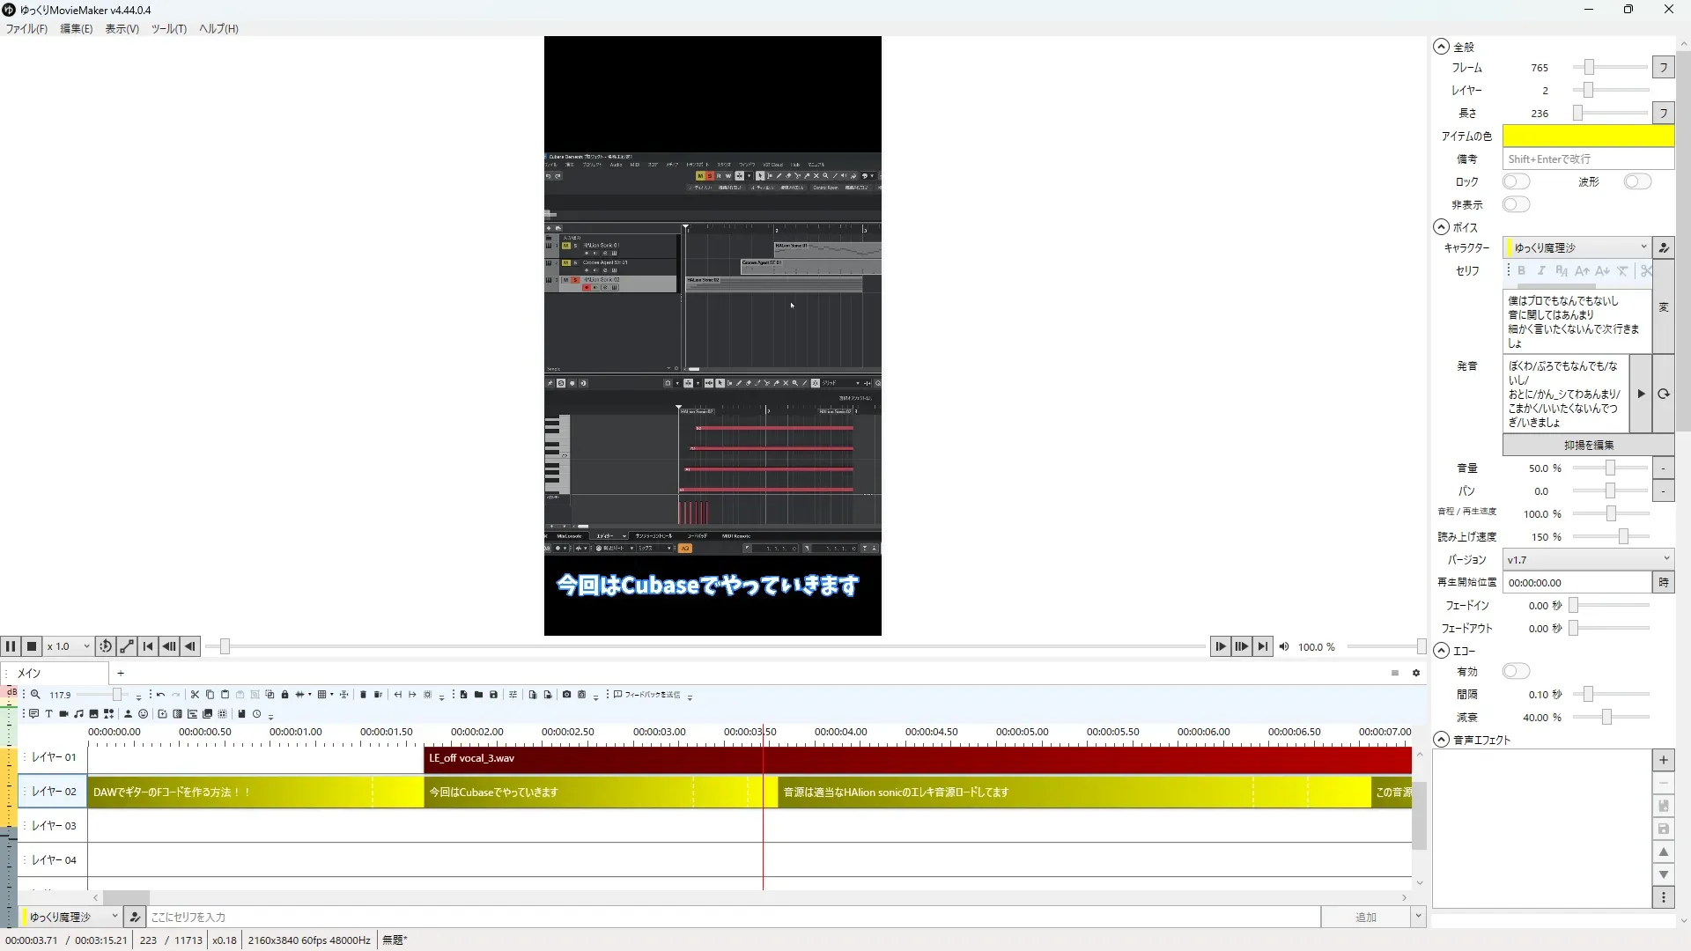Click the padlock lock item icon
1691x951 pixels.
(x=284, y=695)
